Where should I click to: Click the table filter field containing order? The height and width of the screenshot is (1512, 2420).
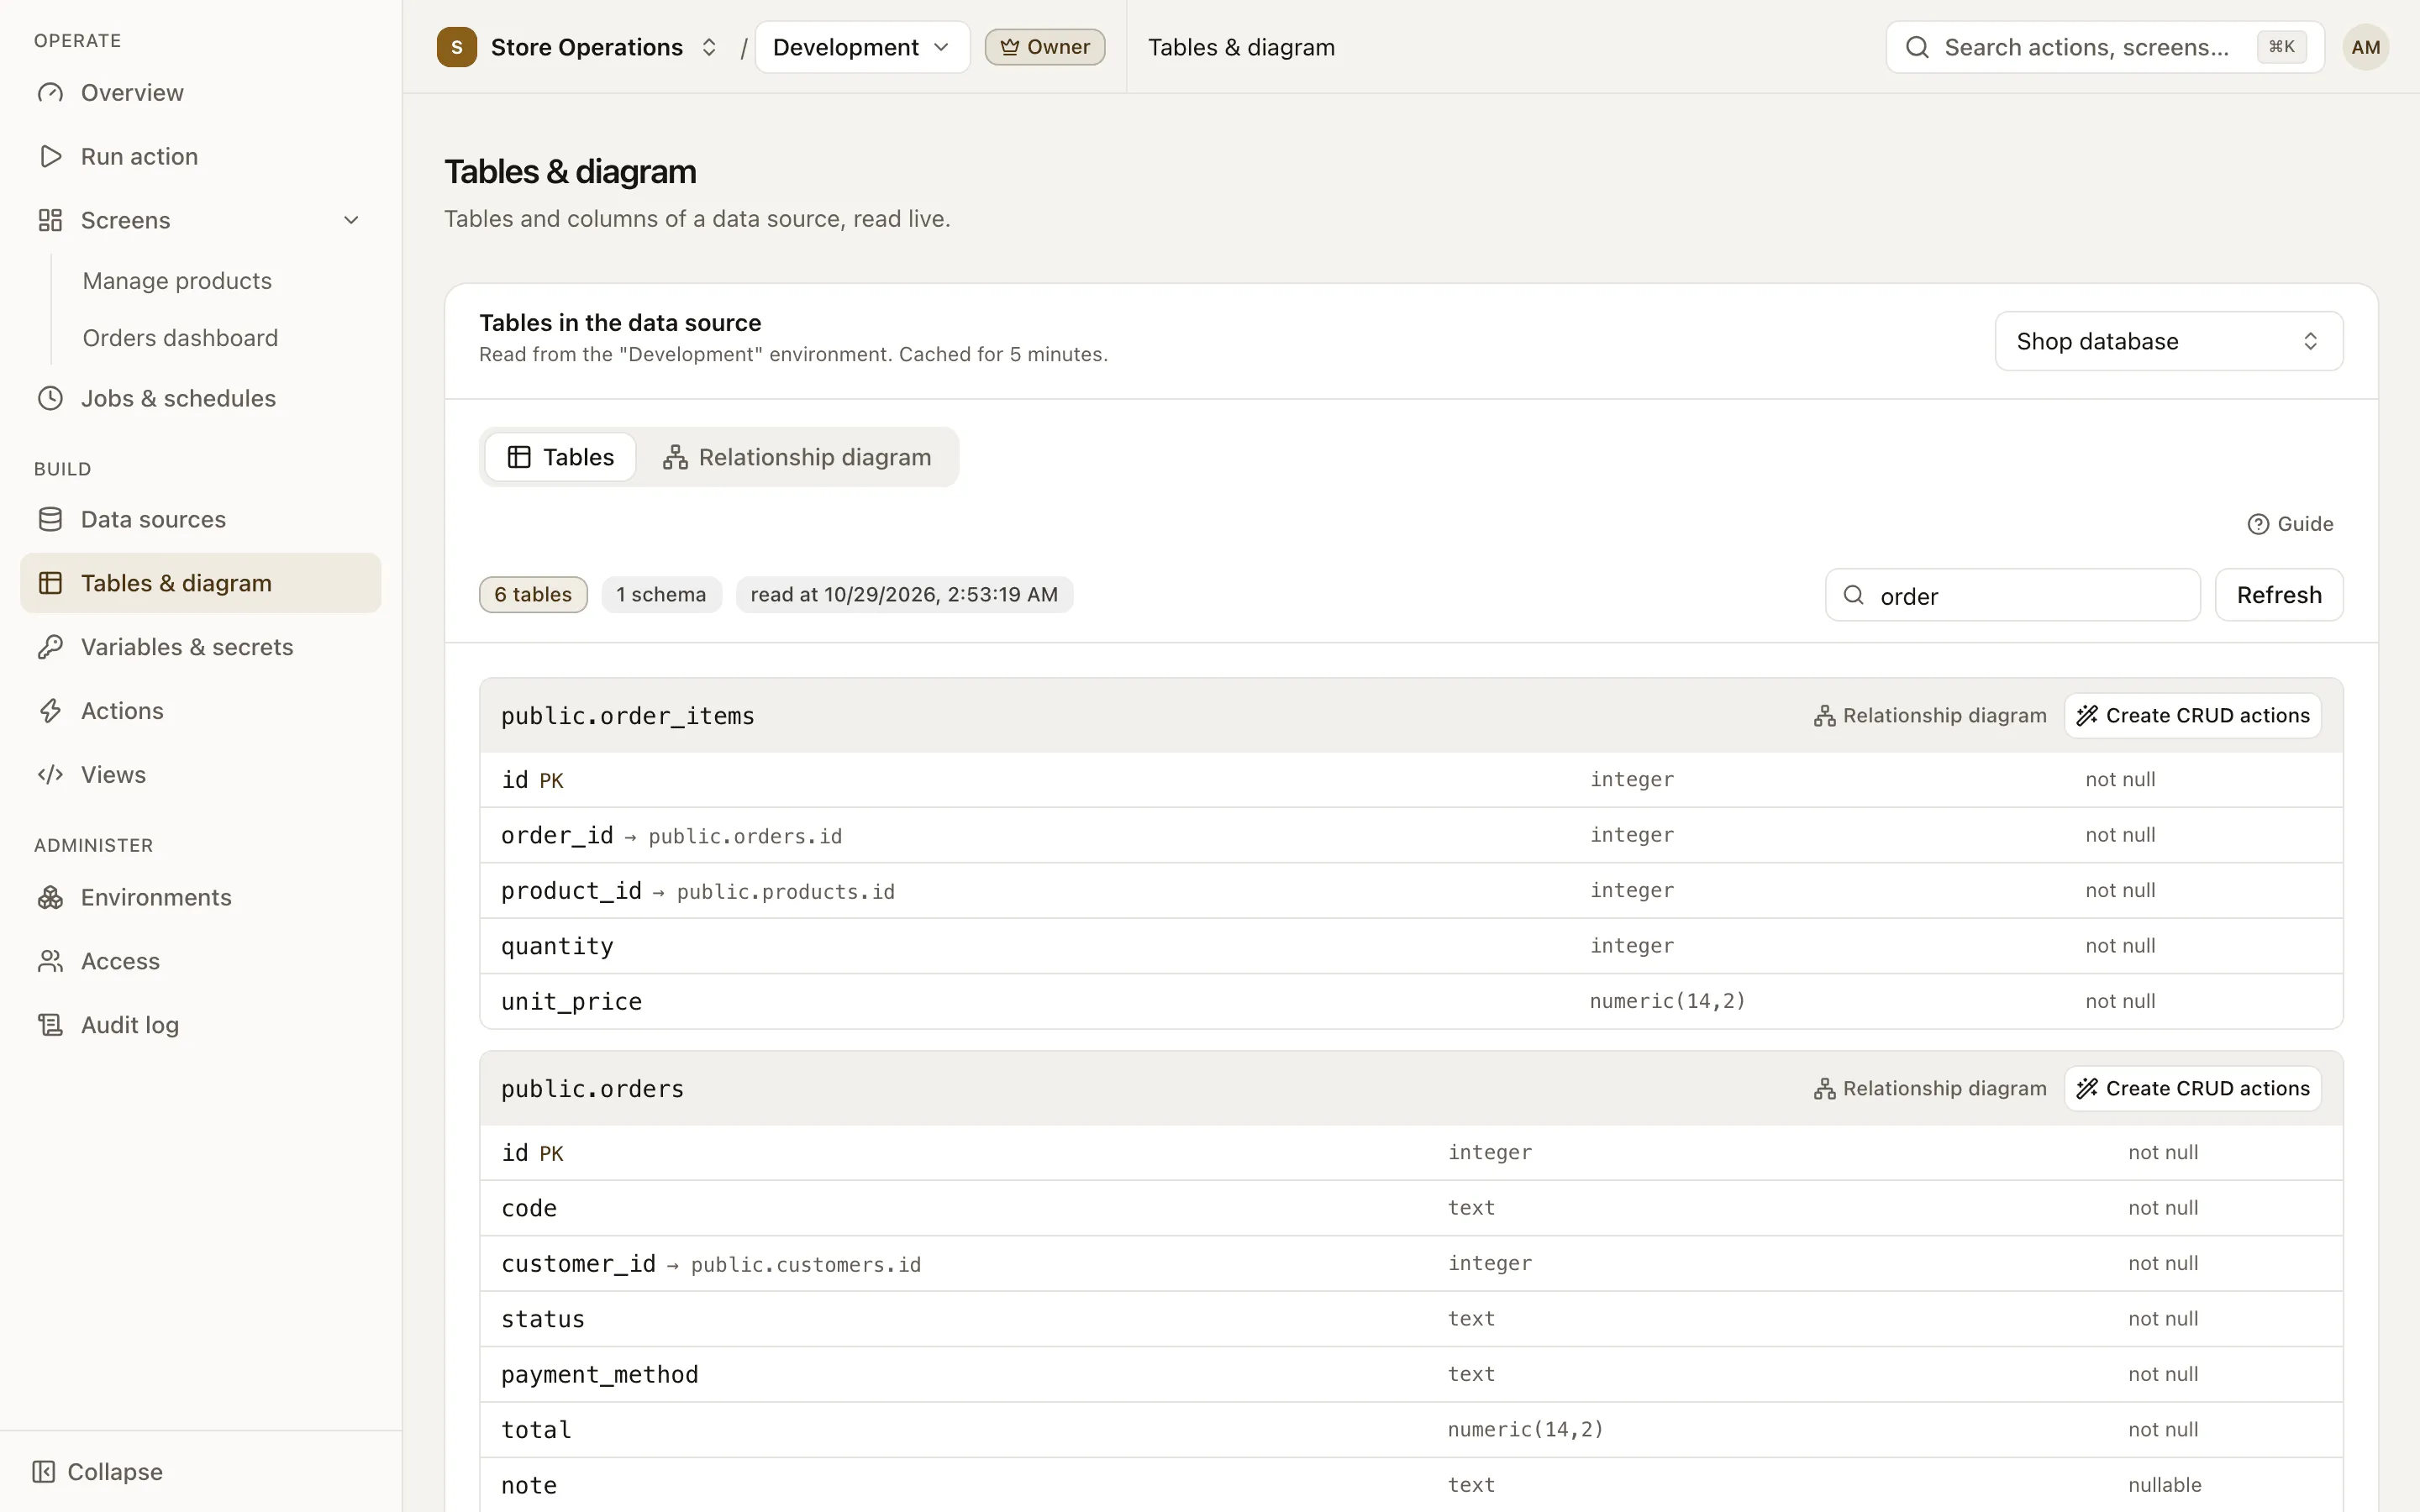point(2012,595)
